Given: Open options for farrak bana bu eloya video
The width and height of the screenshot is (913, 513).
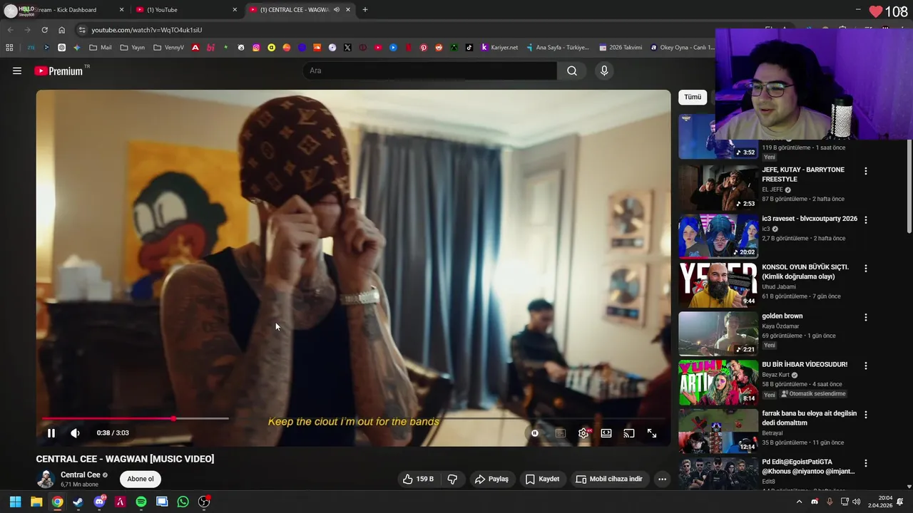Looking at the screenshot, I should pos(866,414).
